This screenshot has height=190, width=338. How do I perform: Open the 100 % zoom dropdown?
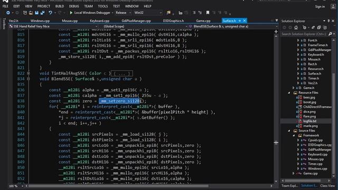(16, 186)
